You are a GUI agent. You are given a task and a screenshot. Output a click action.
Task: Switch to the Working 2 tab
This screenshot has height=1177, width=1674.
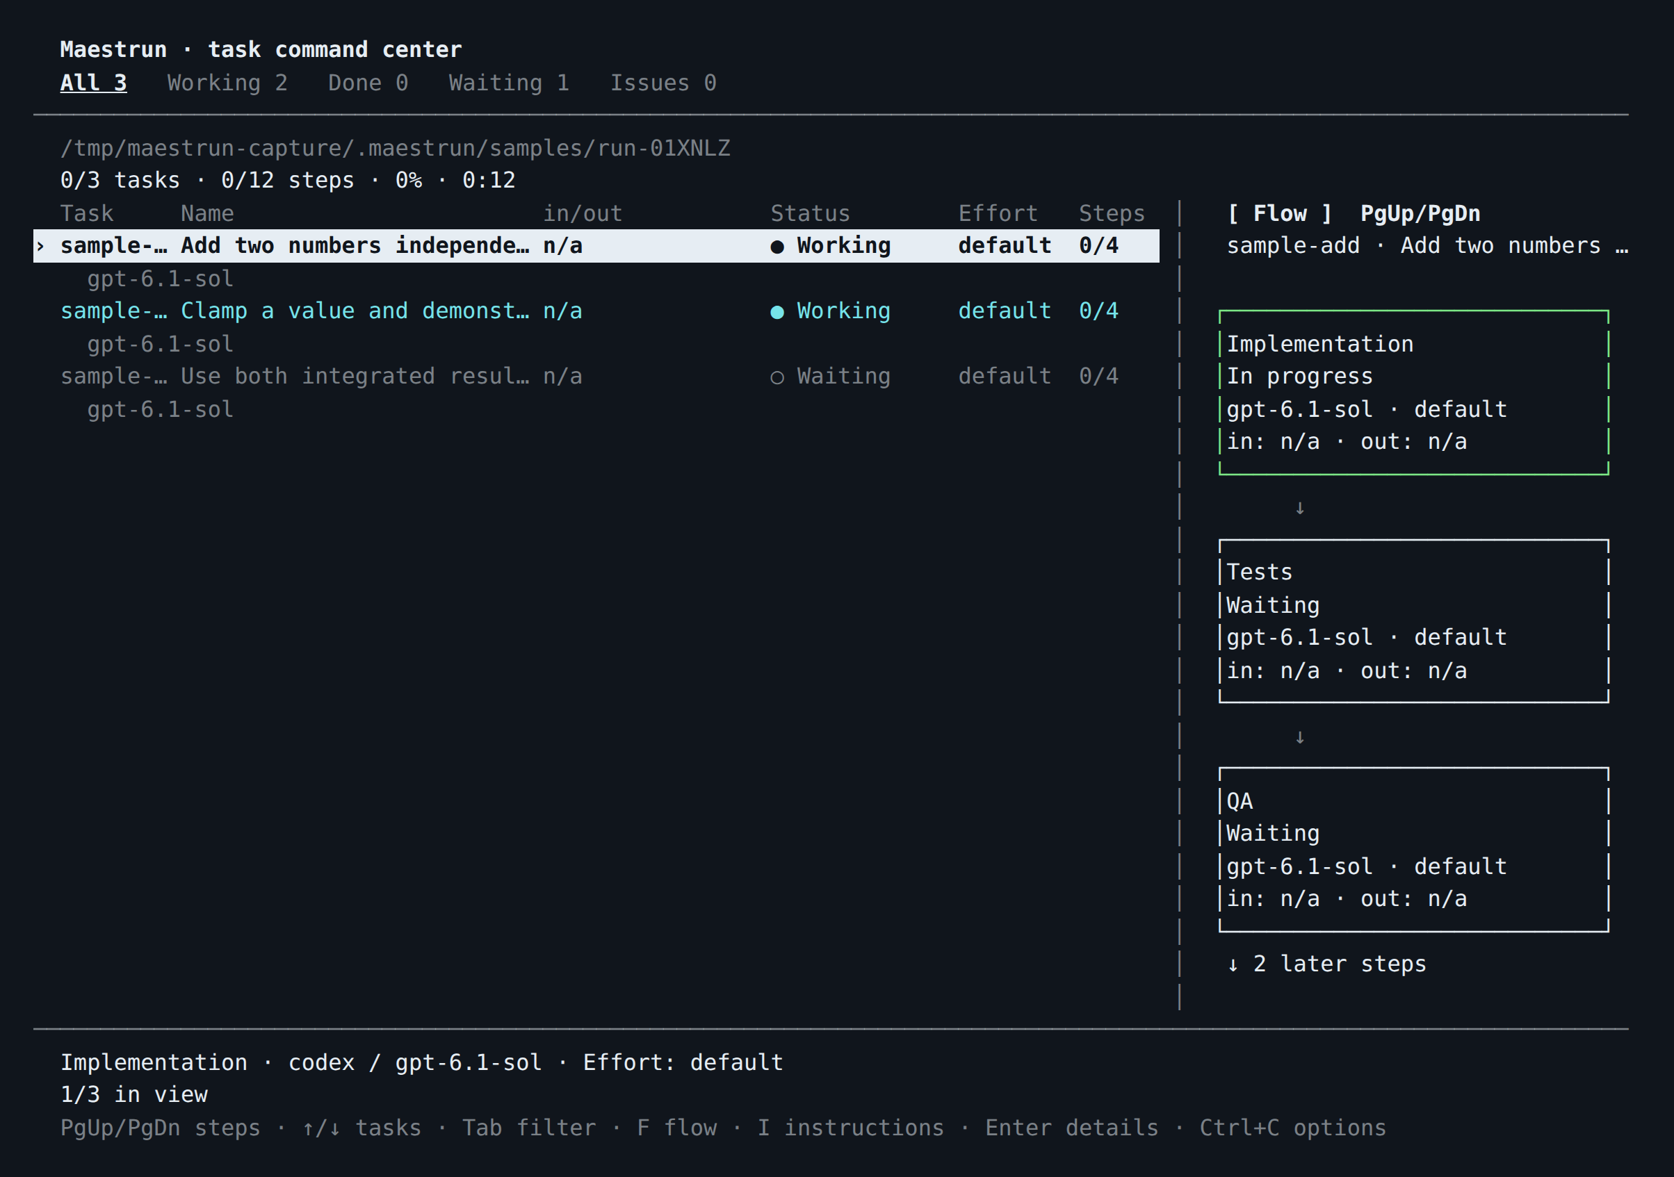point(227,83)
